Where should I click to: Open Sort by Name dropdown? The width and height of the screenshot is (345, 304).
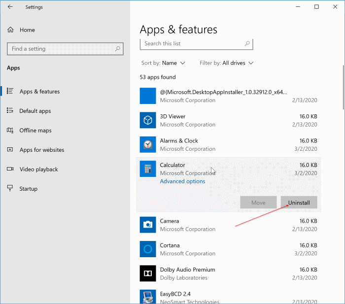tap(163, 63)
